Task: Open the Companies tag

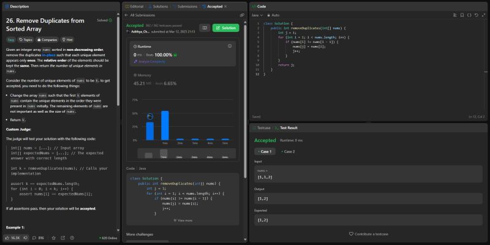Action: coord(47,40)
